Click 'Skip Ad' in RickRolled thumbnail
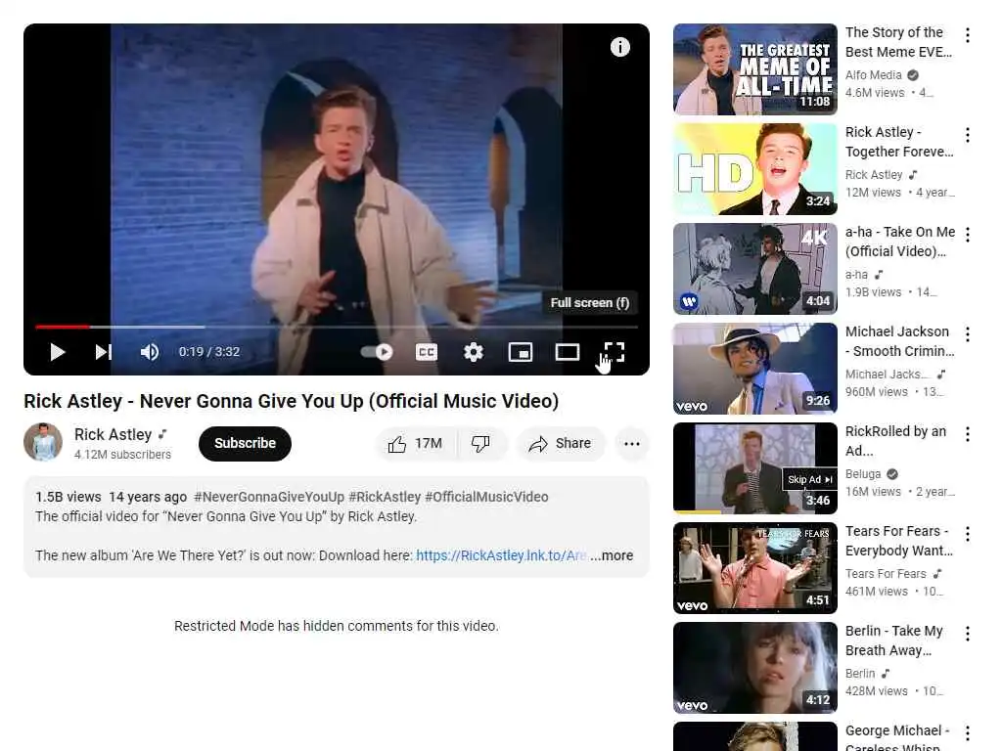 [809, 479]
